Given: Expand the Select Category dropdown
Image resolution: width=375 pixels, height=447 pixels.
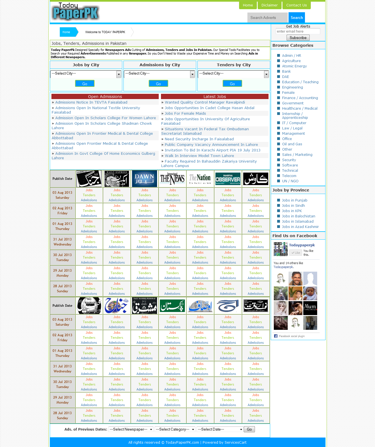Looking at the screenshot, I should point(175,429).
